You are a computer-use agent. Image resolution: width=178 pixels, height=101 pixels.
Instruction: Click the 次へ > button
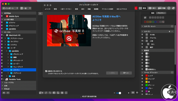(x=126, y=73)
